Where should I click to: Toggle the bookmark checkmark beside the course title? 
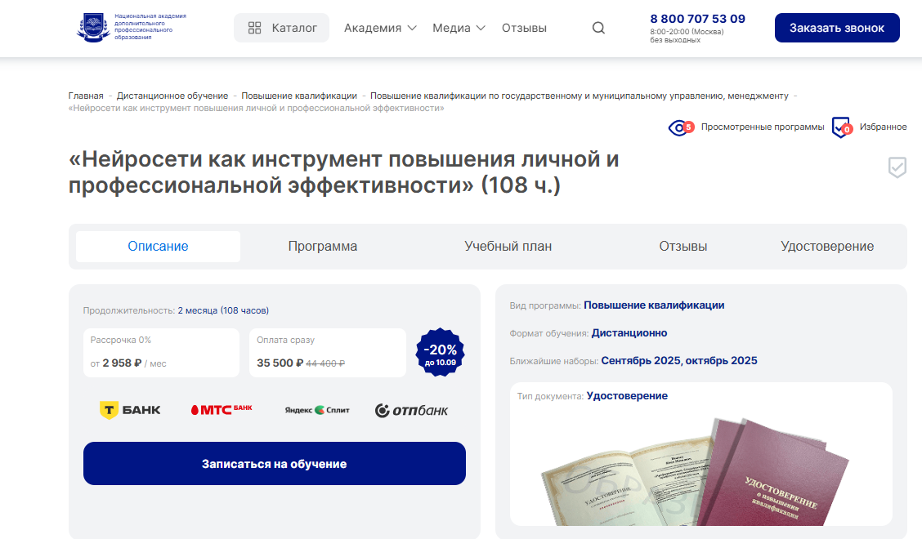[x=897, y=167]
